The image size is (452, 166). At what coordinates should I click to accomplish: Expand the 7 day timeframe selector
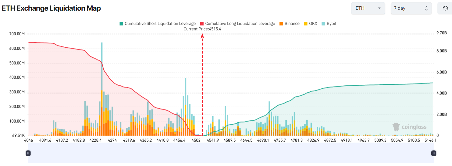[411, 8]
